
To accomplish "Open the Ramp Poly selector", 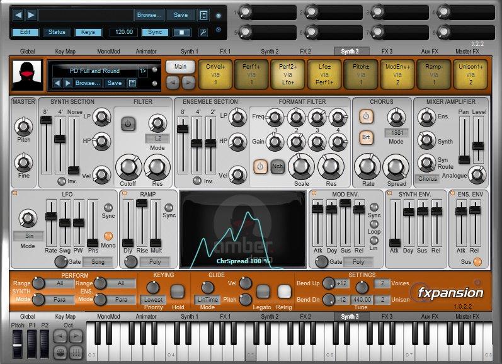I will pyautogui.click(x=155, y=262).
